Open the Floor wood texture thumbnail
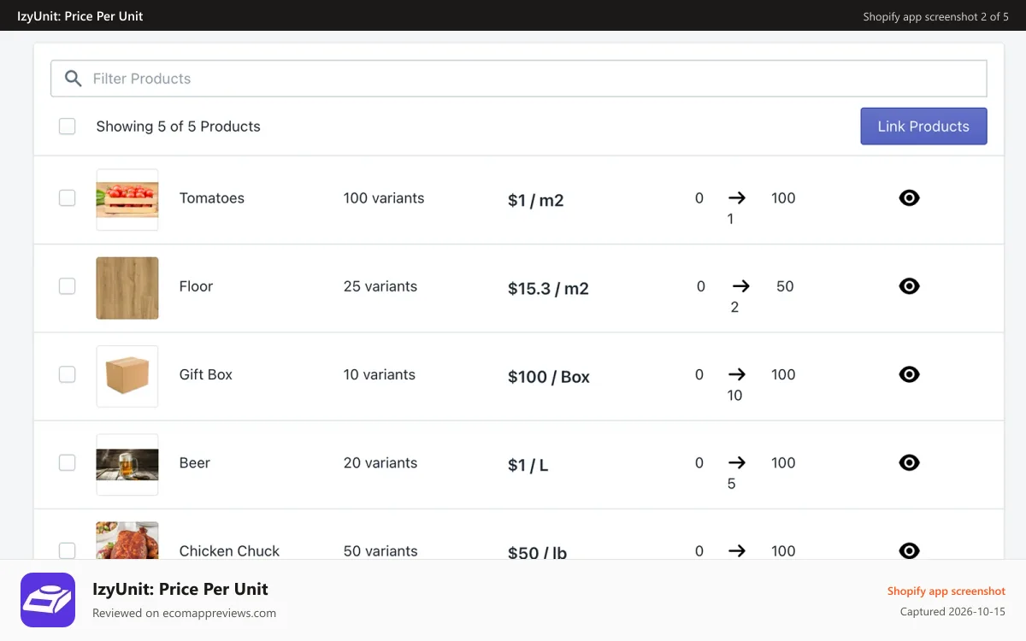 point(127,288)
